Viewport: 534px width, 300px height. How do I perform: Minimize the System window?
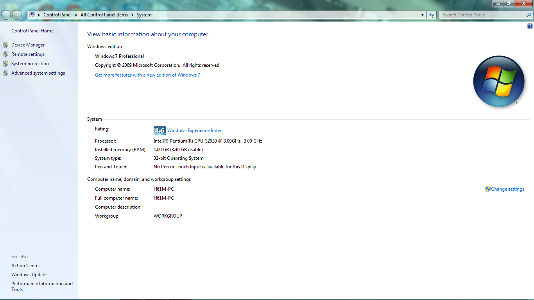pos(498,3)
